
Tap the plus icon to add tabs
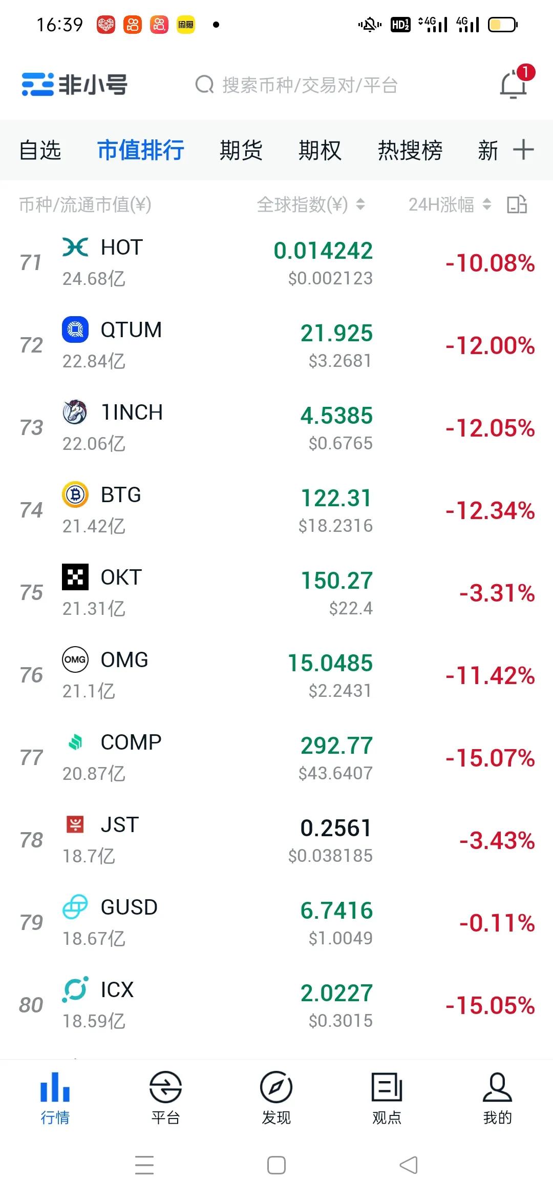[523, 150]
